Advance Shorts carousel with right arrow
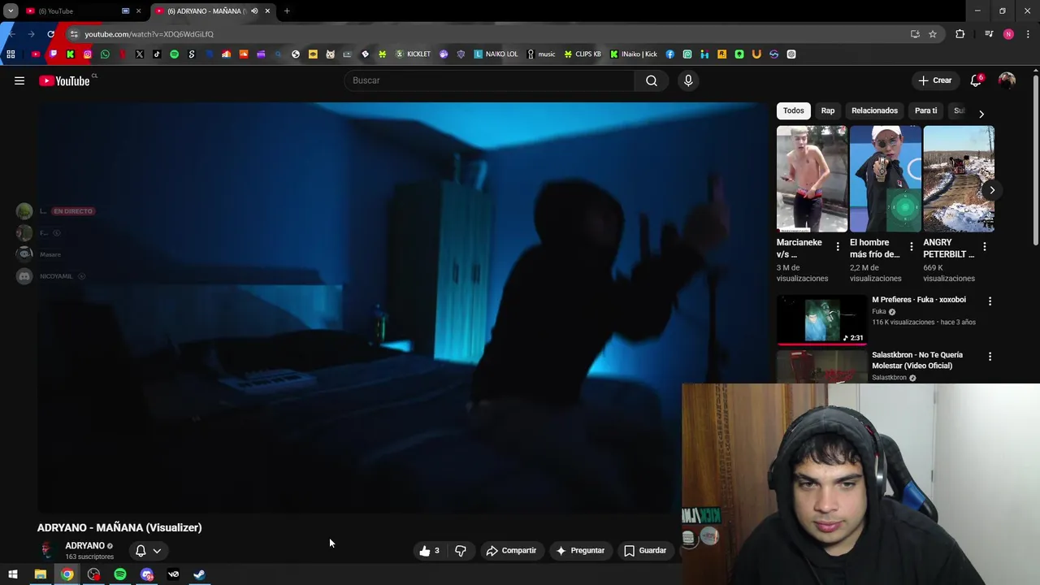 click(992, 190)
